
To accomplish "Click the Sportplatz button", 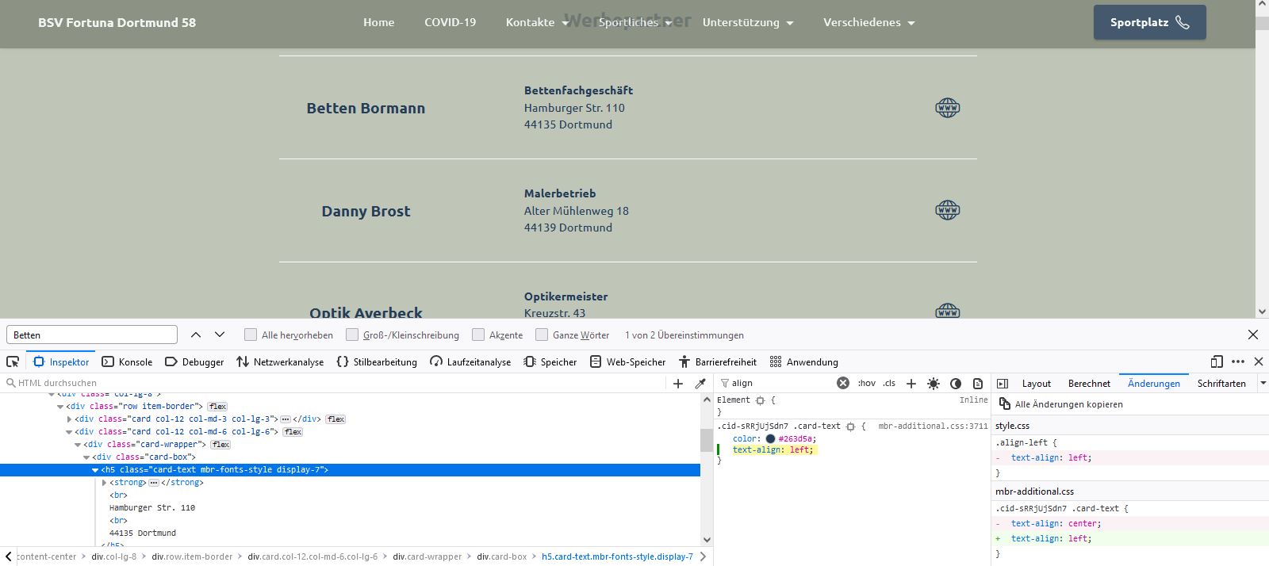I will coord(1149,22).
